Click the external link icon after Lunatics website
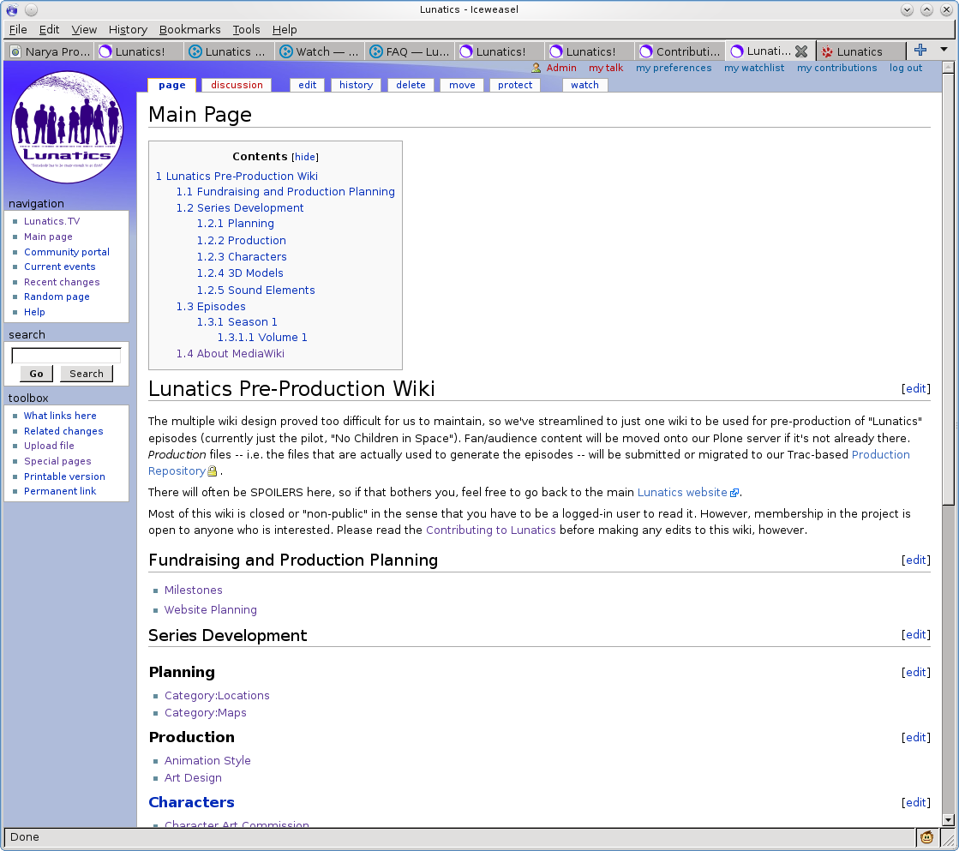The image size is (959, 851). coord(734,494)
